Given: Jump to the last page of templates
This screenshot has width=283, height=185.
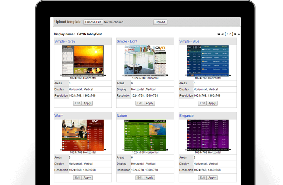Looking at the screenshot, I should point(239,34).
